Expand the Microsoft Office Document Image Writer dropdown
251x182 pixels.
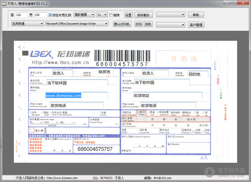pyautogui.click(x=78, y=24)
